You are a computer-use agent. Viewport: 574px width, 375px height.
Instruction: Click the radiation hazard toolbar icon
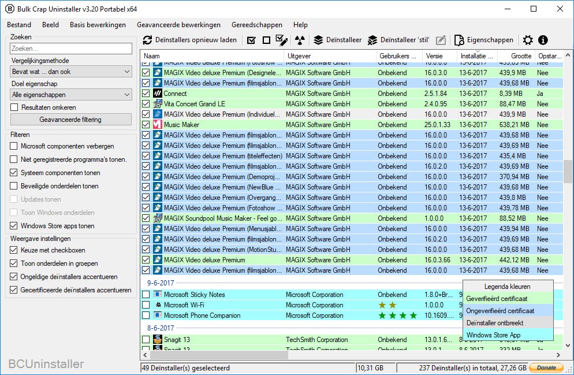click(x=300, y=40)
